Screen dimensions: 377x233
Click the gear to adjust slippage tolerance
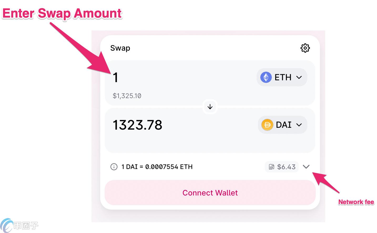coord(305,48)
